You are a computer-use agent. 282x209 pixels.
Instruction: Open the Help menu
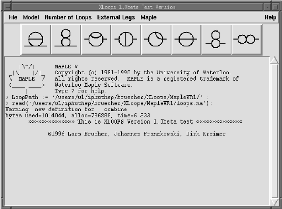pos(270,17)
